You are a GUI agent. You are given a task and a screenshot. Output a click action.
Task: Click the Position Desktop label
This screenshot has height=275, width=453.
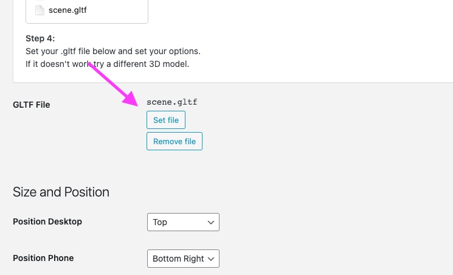pyautogui.click(x=47, y=221)
